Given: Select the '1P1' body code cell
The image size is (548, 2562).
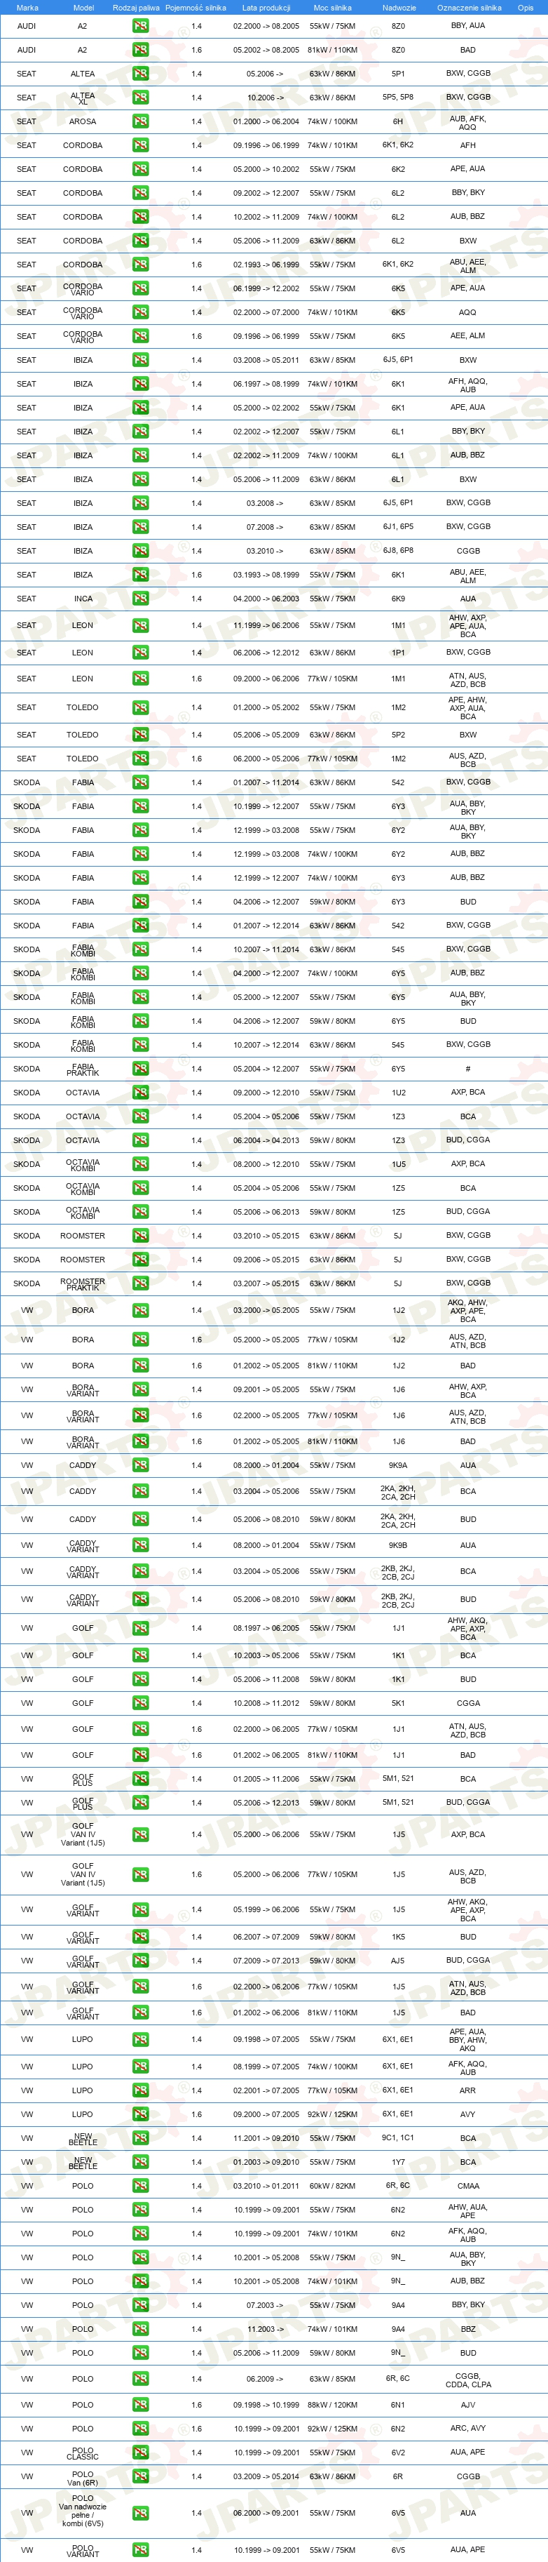Looking at the screenshot, I should coord(398,653).
